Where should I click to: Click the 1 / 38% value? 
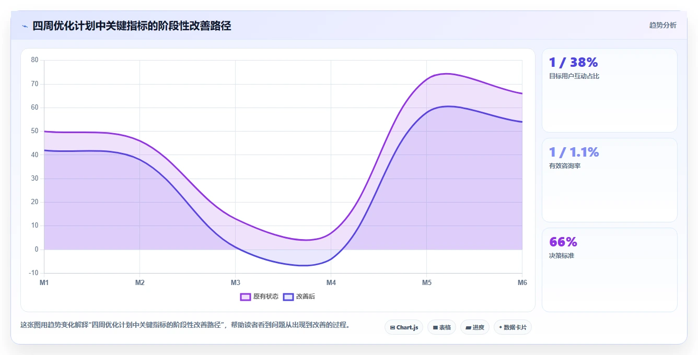click(x=573, y=63)
